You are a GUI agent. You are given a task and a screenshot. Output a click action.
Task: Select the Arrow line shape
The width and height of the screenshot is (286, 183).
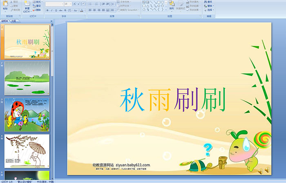coord(155,2)
